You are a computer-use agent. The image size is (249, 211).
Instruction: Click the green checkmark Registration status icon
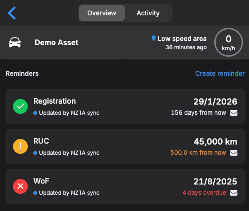(20, 106)
